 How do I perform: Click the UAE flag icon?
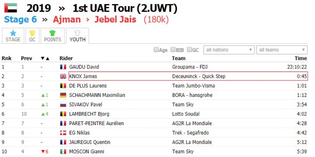10,8
